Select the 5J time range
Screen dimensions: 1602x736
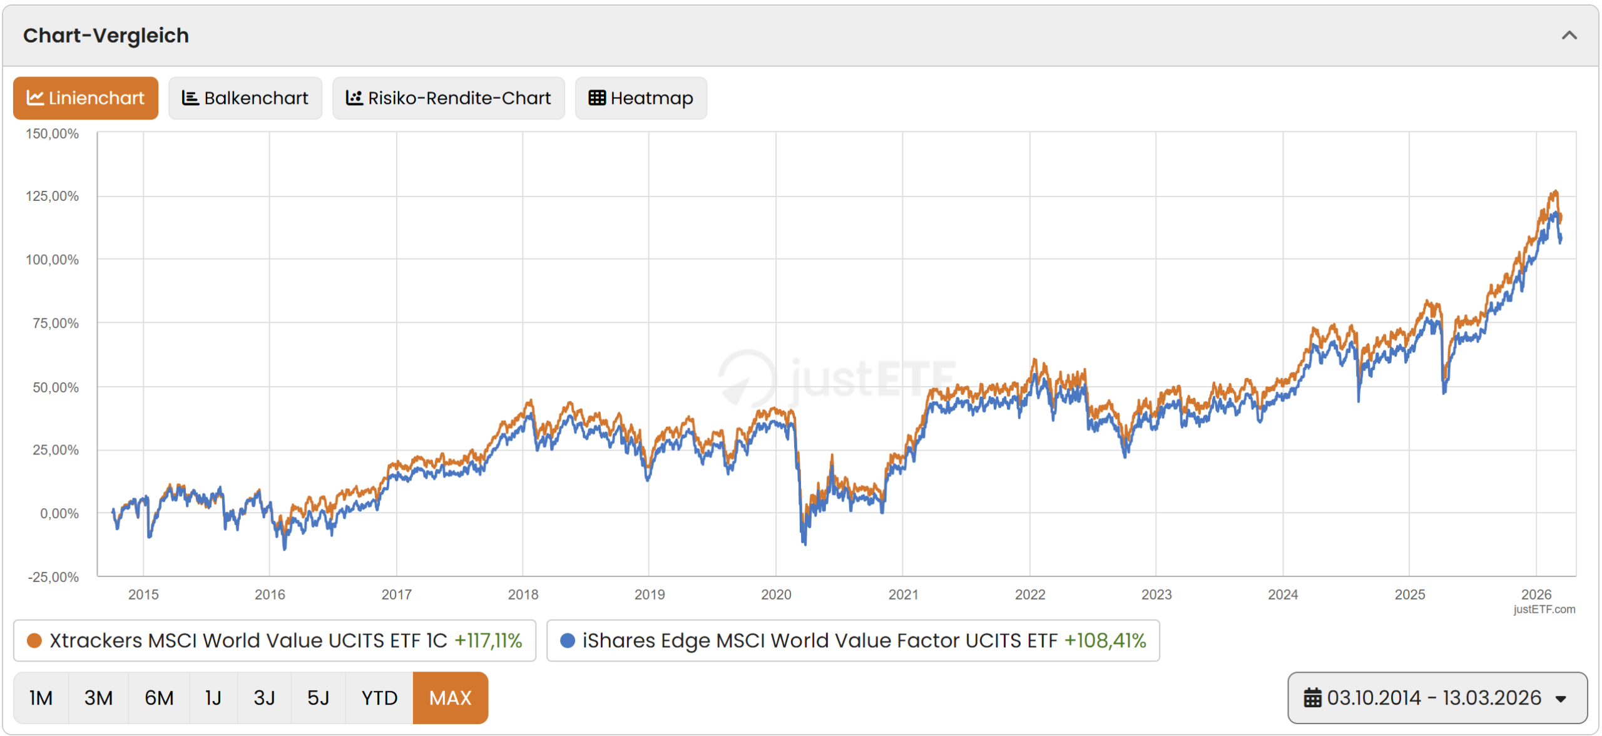[318, 698]
